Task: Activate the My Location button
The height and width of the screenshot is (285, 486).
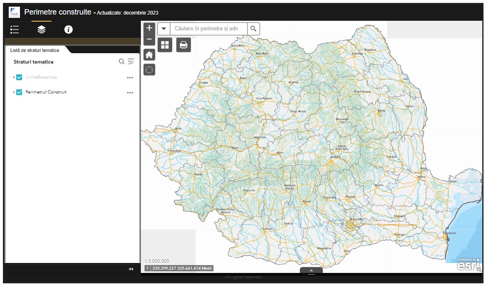Action: click(x=150, y=70)
